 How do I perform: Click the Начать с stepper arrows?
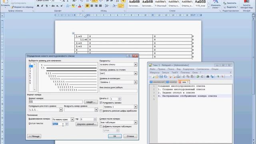coord(119,99)
